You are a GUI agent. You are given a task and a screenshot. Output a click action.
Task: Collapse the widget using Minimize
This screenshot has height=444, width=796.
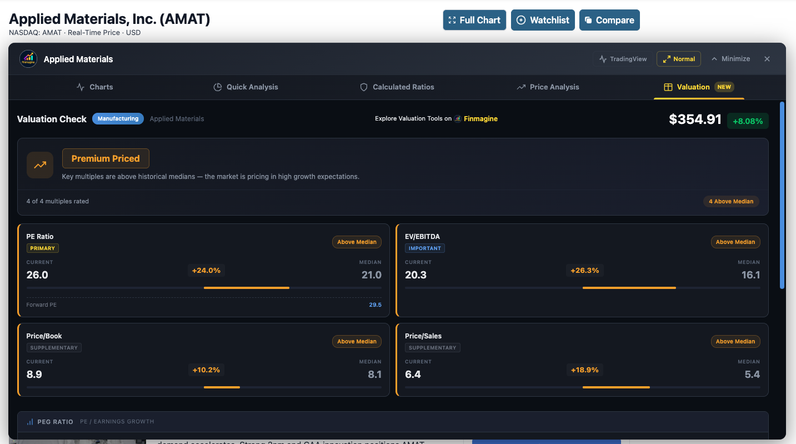[730, 58]
